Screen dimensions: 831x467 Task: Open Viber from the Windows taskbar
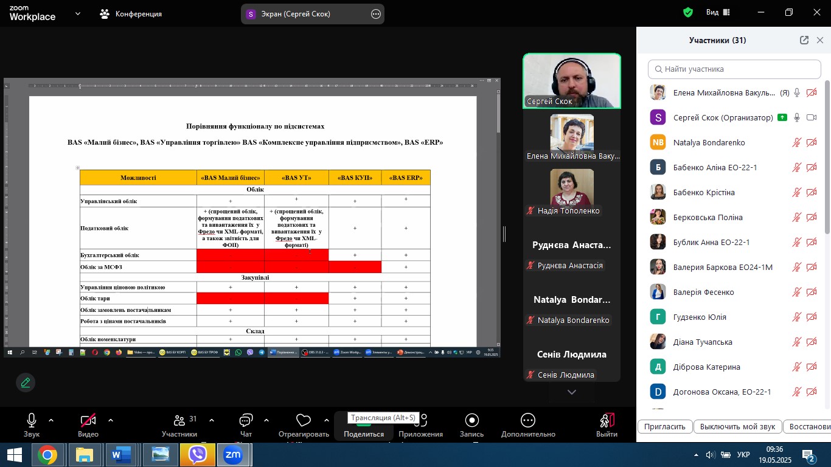198,455
